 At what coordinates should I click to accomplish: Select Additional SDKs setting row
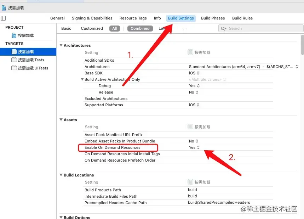(x=178, y=60)
